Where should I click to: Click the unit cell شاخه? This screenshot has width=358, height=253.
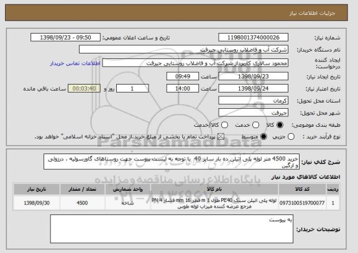127,203
